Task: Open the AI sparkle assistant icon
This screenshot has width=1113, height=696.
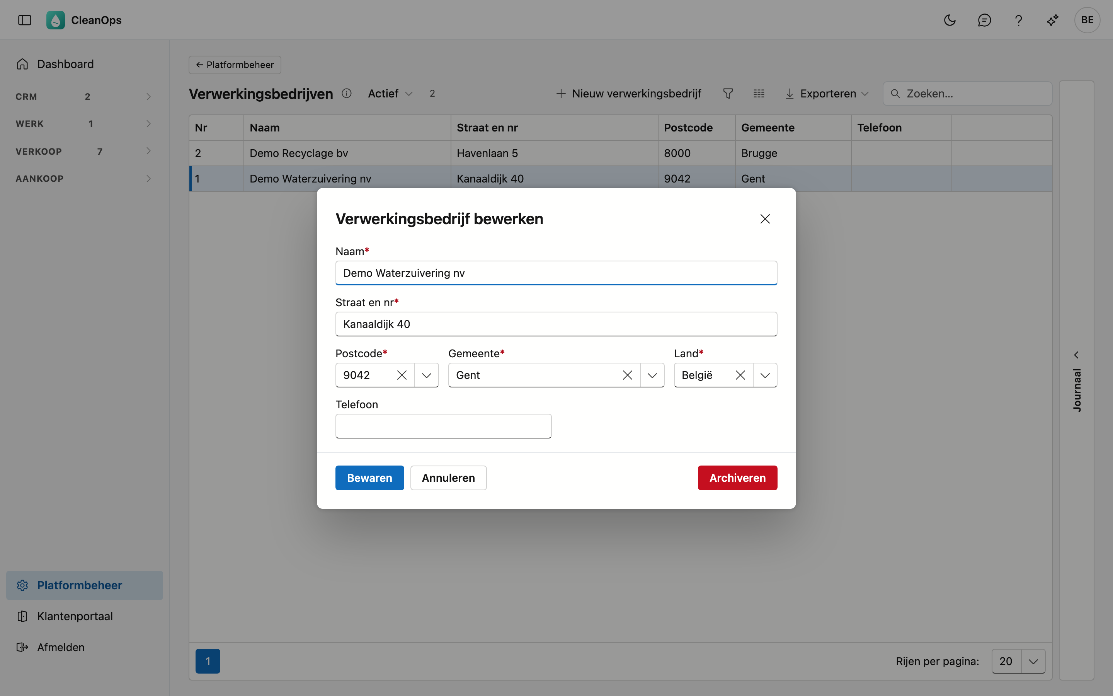Action: click(1053, 20)
